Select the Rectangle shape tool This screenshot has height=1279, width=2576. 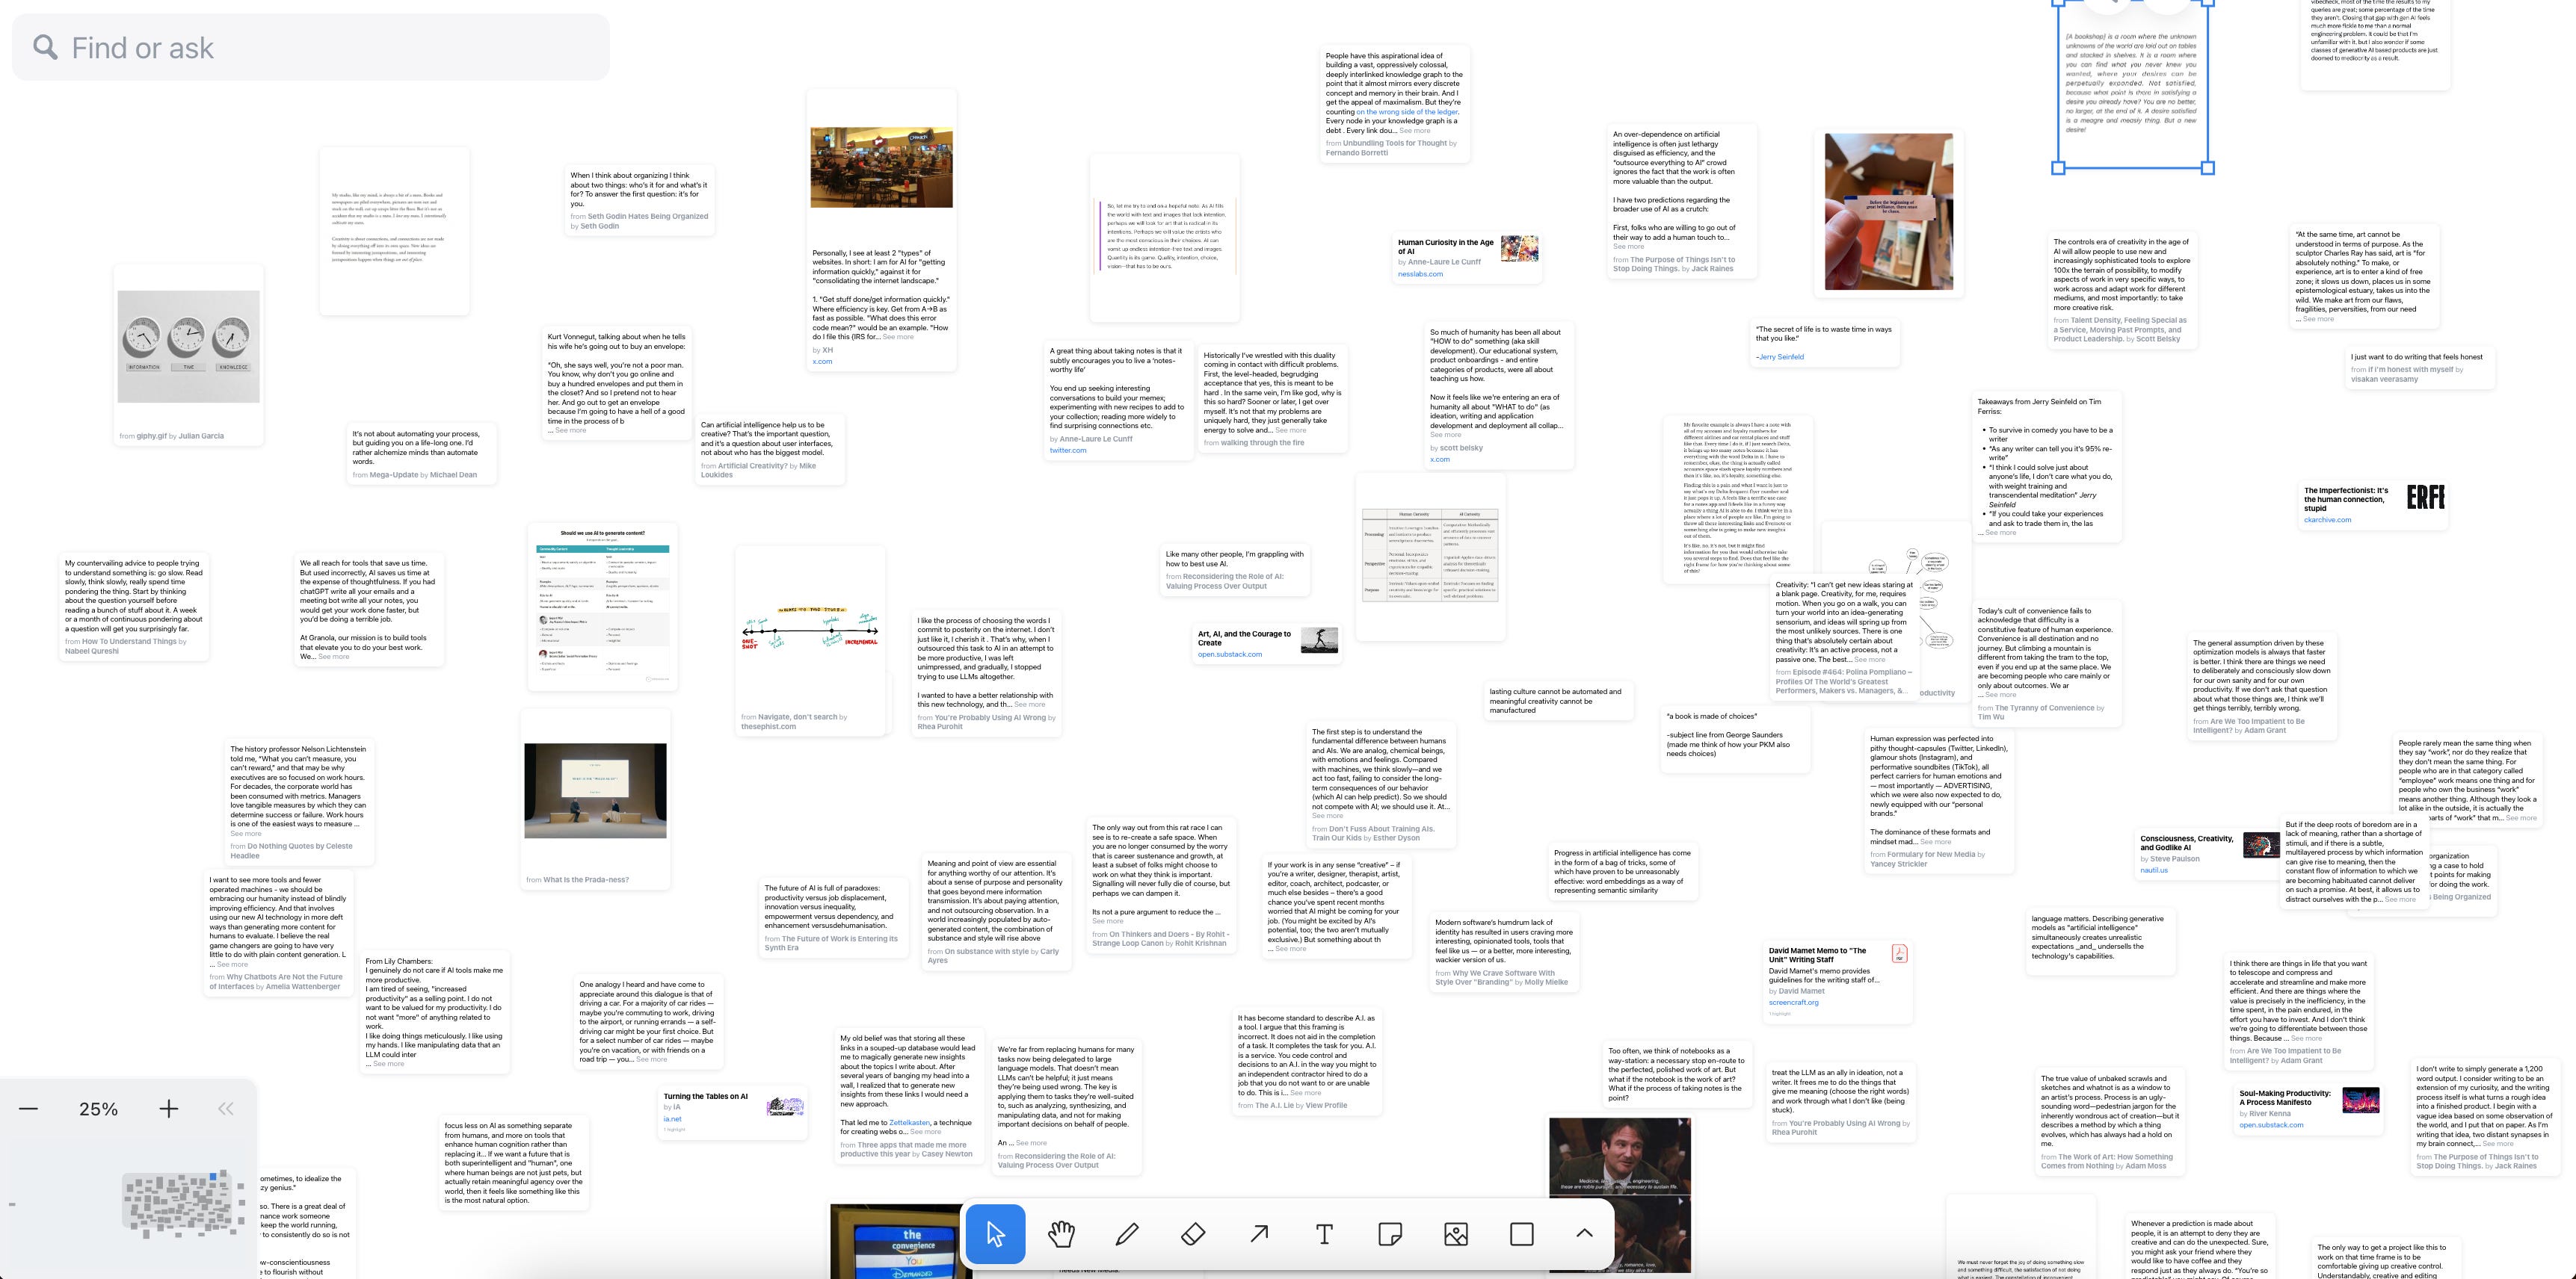[1522, 1234]
